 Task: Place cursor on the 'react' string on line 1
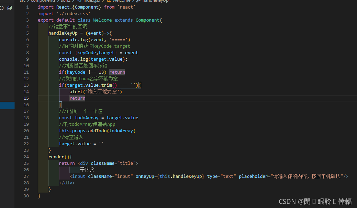(x=126, y=7)
